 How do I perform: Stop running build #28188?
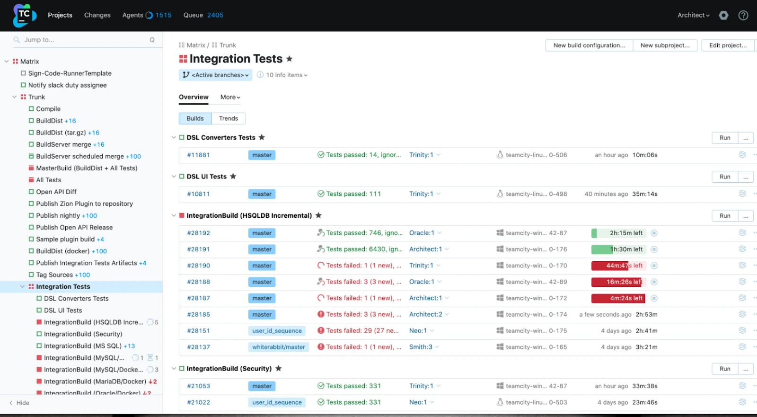point(654,282)
